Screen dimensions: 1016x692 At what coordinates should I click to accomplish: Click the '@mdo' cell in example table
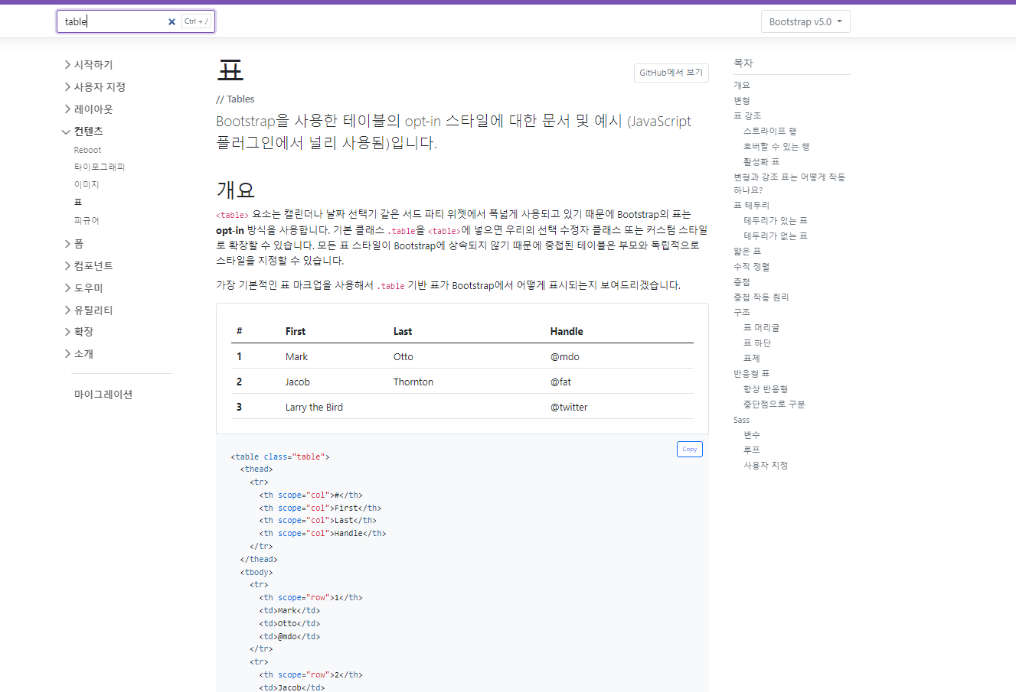point(565,356)
